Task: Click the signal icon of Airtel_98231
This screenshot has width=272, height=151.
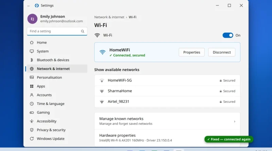Action: click(x=102, y=102)
